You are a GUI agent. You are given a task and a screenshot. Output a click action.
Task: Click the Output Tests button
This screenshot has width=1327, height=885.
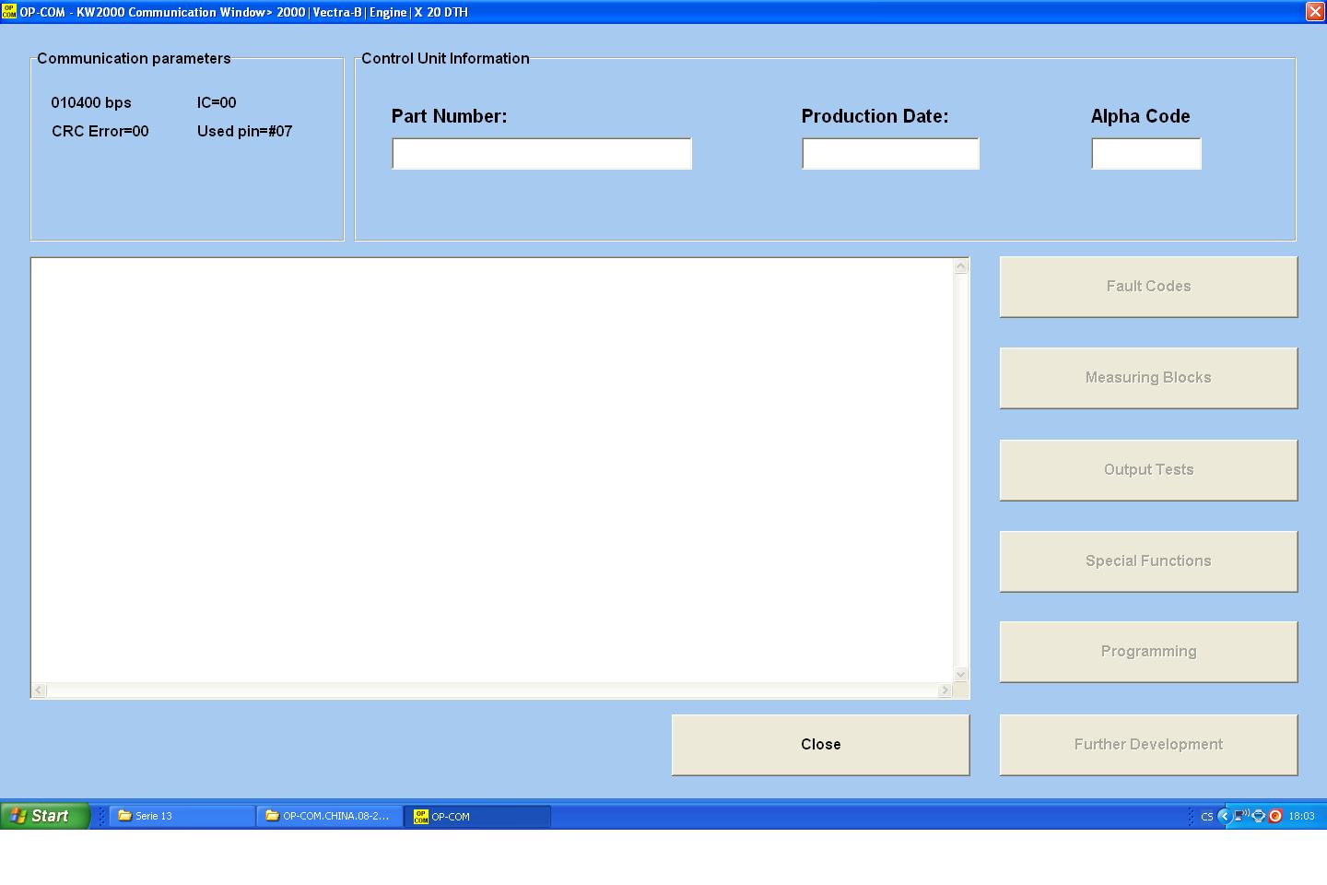[x=1148, y=470]
